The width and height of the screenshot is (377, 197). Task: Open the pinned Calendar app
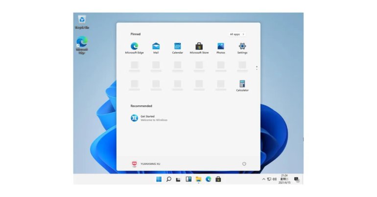[177, 46]
